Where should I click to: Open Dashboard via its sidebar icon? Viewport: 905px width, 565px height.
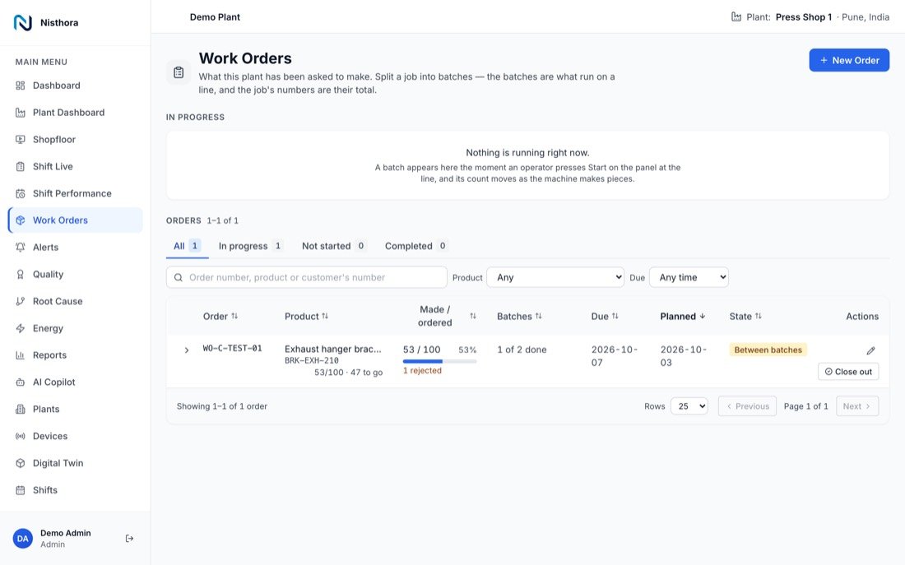click(x=21, y=86)
